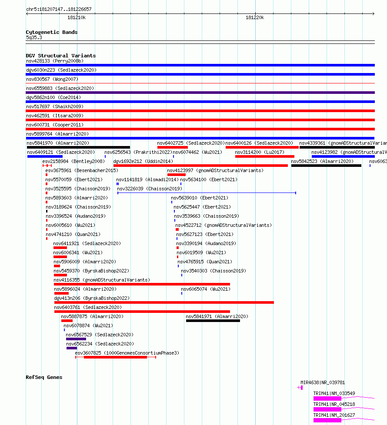Viewport: 387px width, 425px height.
Task: Select the dgv6030n223 (Sedlazeck2020) variant label
Action: point(61,70)
